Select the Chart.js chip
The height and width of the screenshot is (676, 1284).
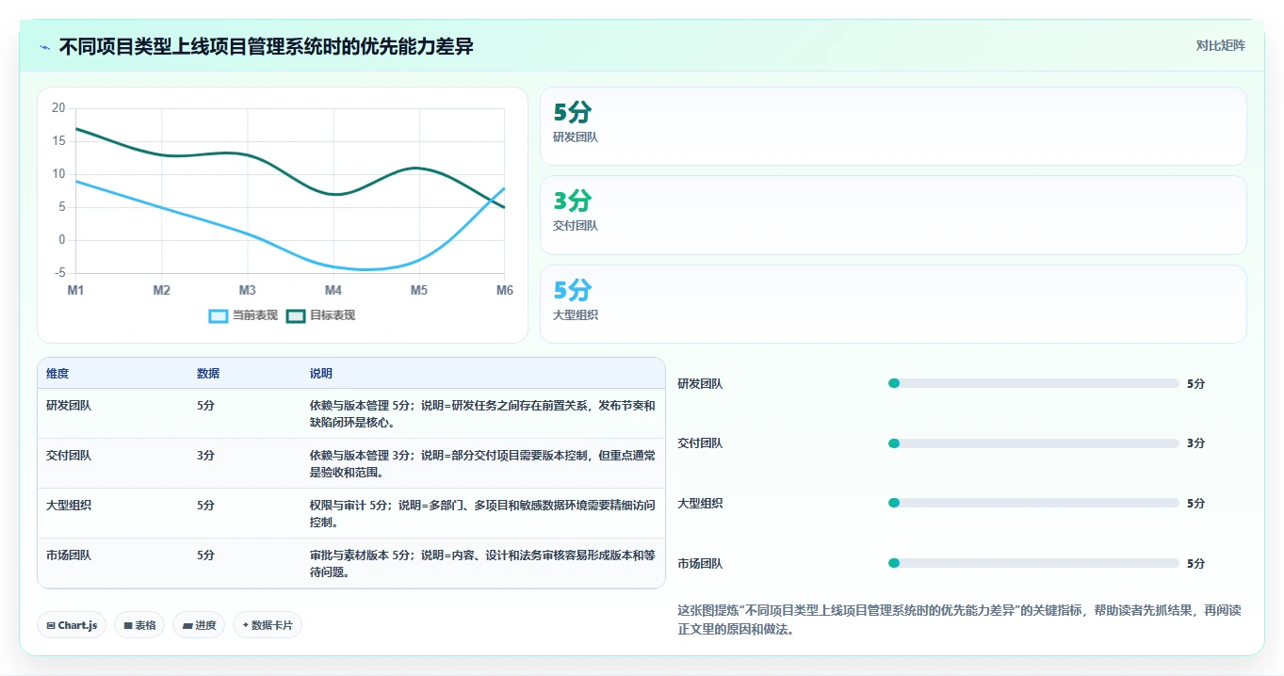coord(72,625)
